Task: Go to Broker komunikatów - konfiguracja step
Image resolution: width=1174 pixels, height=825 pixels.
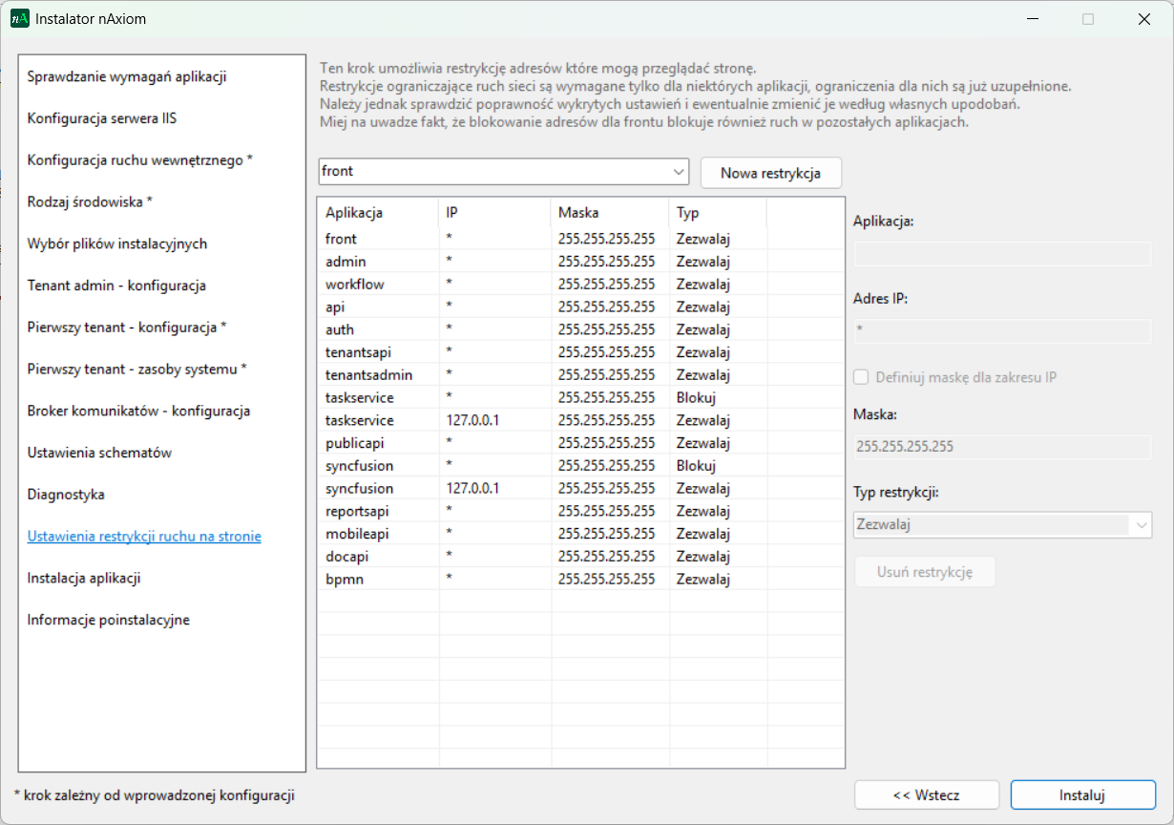Action: point(138,411)
